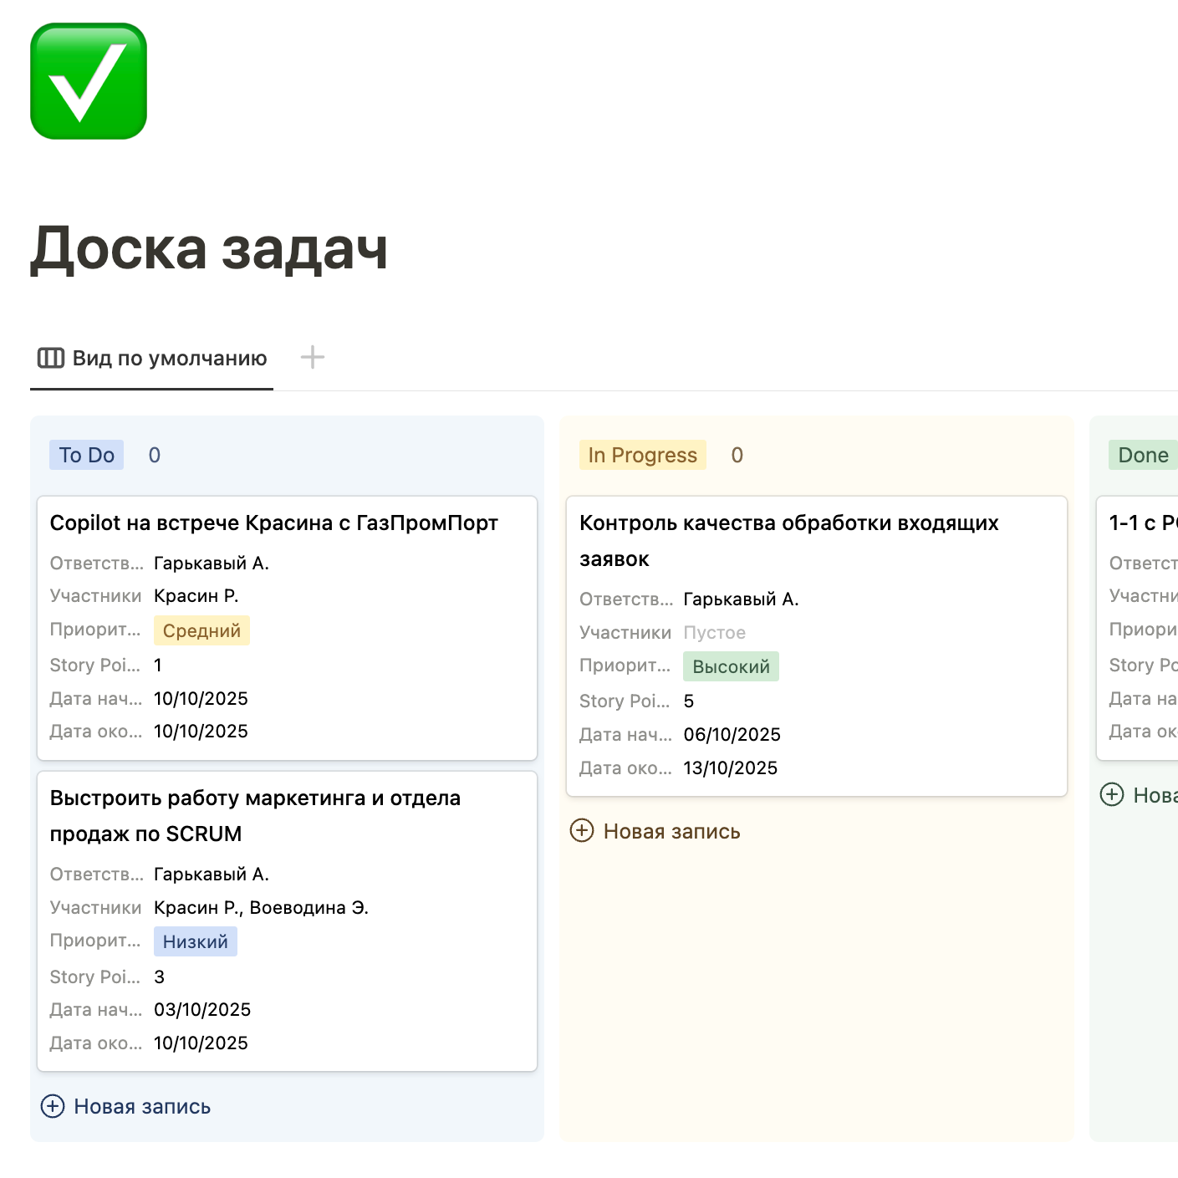Click the board icon in default view tab
Viewport: 1178px width, 1178px height.
pyautogui.click(x=51, y=359)
